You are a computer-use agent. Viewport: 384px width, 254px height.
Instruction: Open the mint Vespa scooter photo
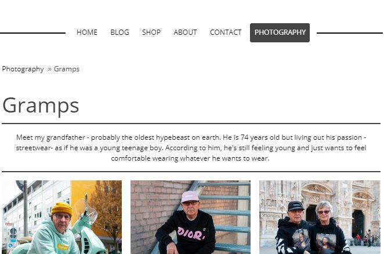point(61,217)
